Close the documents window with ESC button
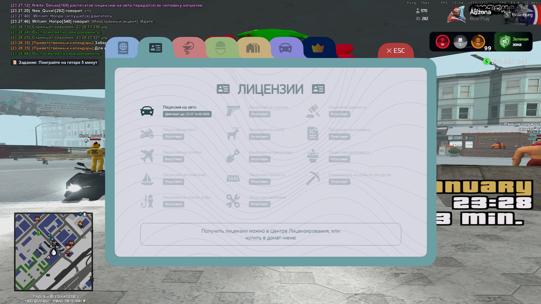Screen dimensions: 541x304 [x=396, y=51]
